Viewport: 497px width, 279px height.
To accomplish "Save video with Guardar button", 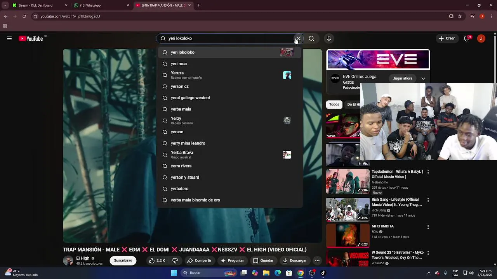I will (x=263, y=261).
